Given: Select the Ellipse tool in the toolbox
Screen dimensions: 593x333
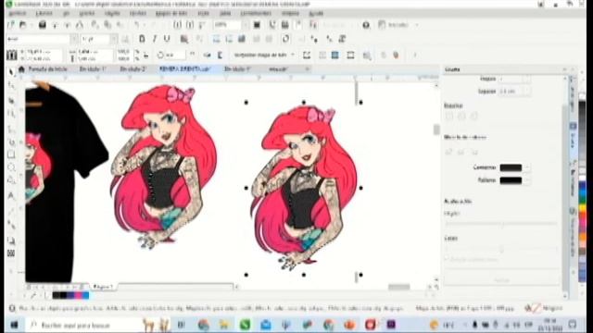Looking at the screenshot, I should pyautogui.click(x=11, y=167).
